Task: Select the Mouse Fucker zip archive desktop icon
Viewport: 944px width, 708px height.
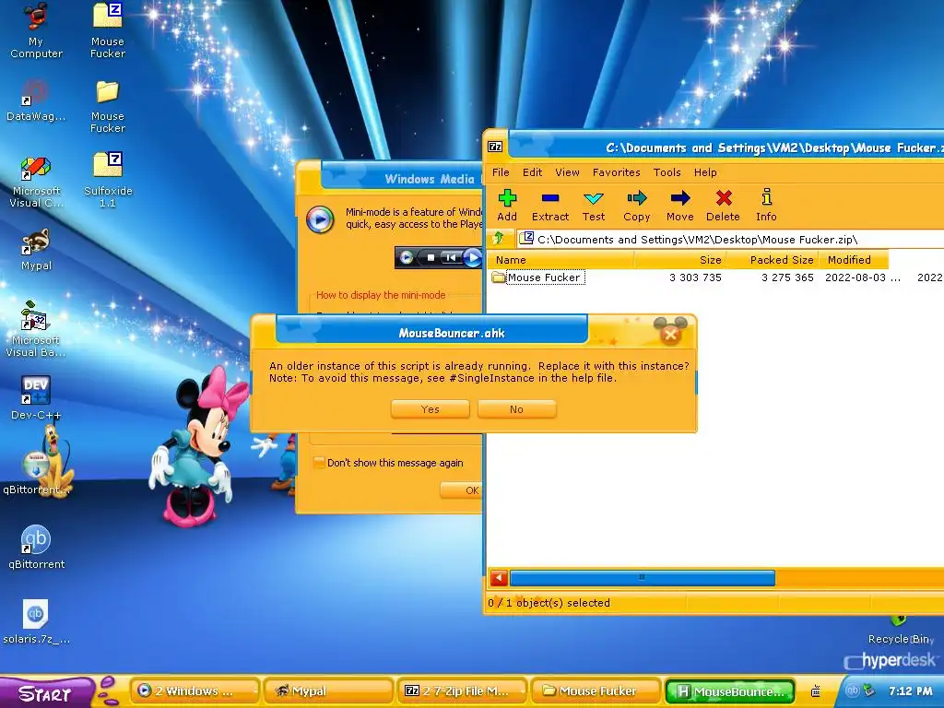Action: [108, 30]
